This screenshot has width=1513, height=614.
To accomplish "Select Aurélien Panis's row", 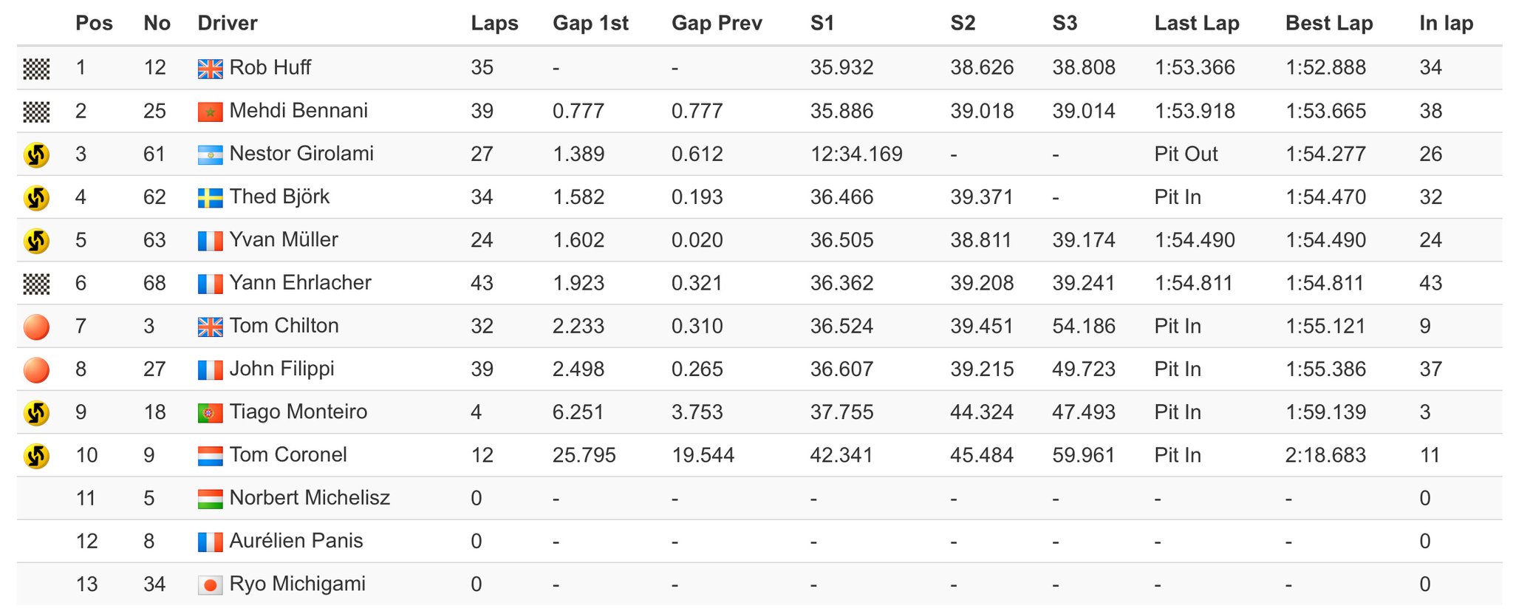I will pyautogui.click(x=759, y=542).
